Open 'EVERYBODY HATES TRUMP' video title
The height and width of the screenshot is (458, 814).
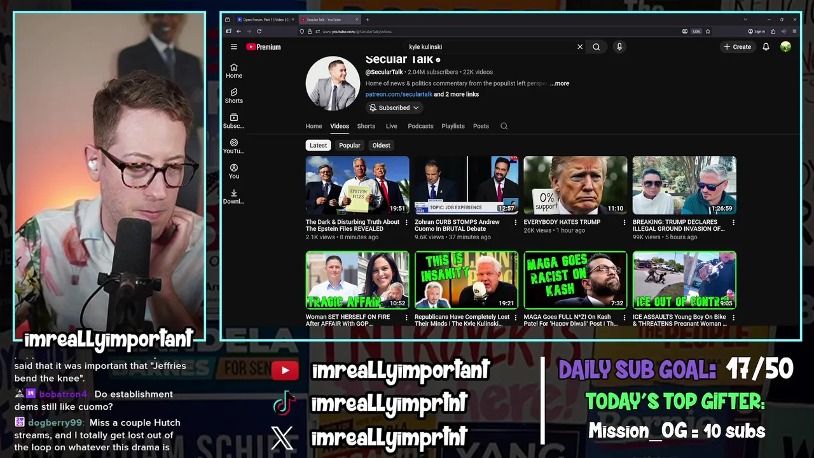(562, 222)
